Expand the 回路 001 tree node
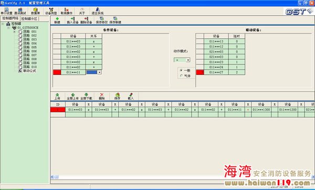Image resolution: width=315 pixels, height=190 pixels. 14,31
